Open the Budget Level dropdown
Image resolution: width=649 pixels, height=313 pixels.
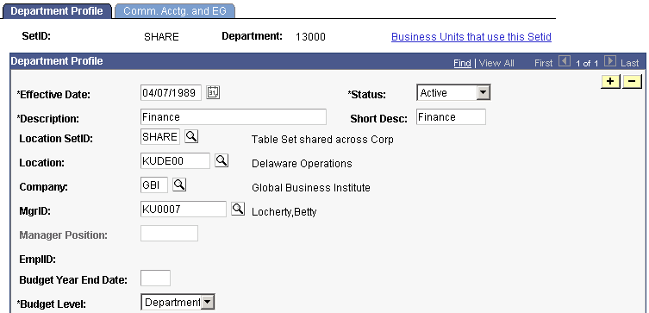pyautogui.click(x=178, y=303)
